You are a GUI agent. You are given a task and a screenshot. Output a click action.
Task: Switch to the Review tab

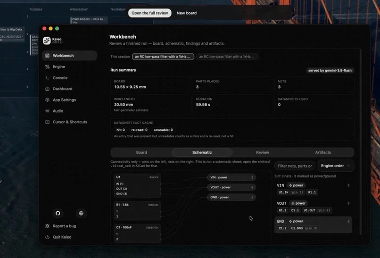[x=263, y=153]
